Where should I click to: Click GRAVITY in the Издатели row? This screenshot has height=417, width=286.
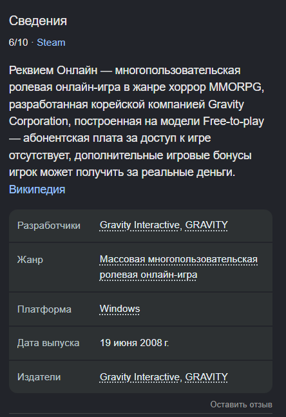206,377
